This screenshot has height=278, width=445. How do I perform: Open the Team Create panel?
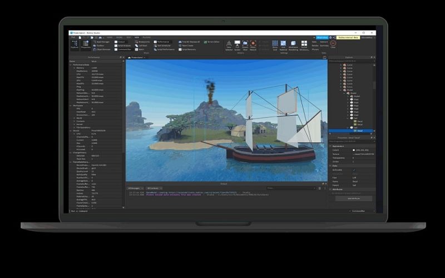click(x=186, y=46)
